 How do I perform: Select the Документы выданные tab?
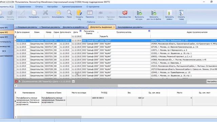point(102,27)
